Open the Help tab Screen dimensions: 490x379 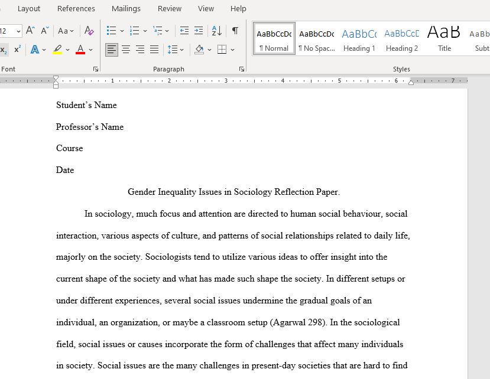(238, 9)
